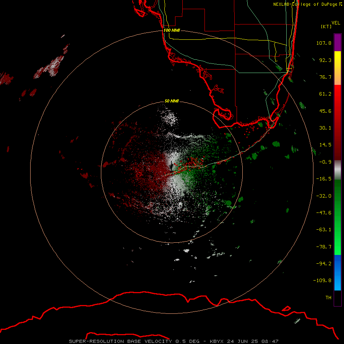Select the 107.8 velocity scale value

coord(324,43)
